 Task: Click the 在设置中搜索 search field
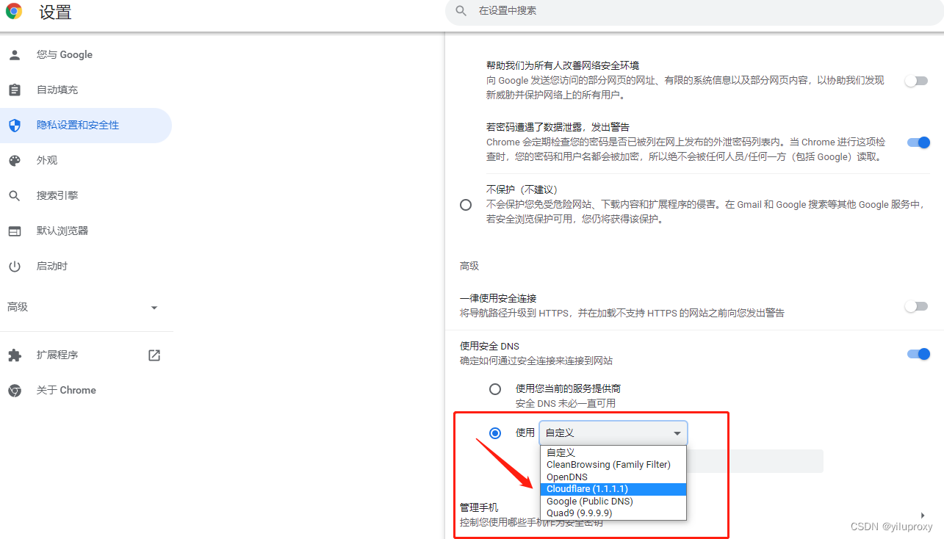click(694, 11)
